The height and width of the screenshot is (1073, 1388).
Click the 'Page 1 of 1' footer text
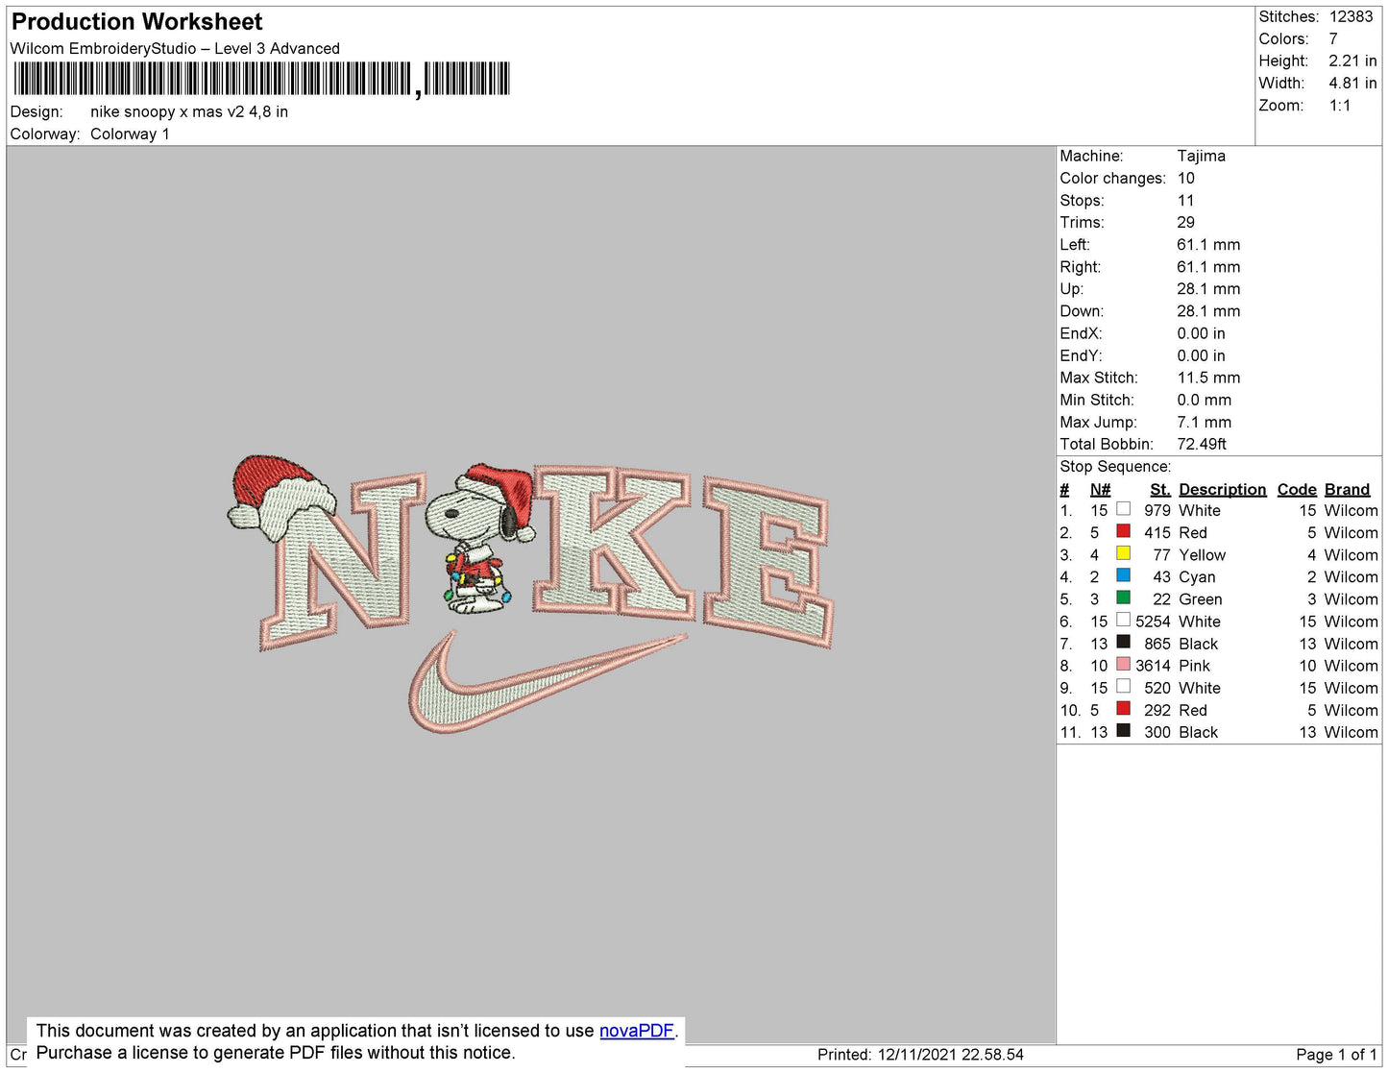point(1336,1055)
